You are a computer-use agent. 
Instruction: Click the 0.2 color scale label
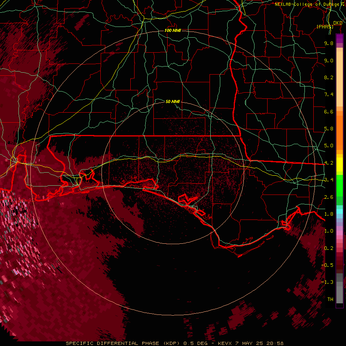click(x=329, y=248)
